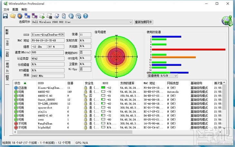This screenshot has width=235, height=147.
Task: Open the 文件 menu
Action: [x=6, y=10]
